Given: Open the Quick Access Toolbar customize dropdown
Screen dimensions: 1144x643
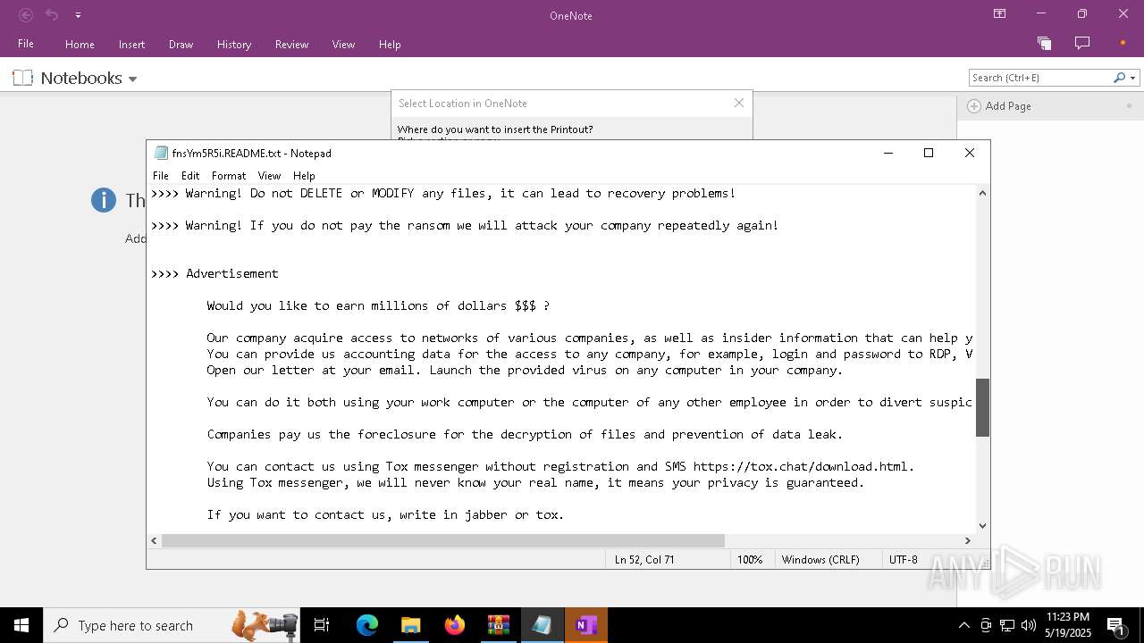Looking at the screenshot, I should click(78, 15).
